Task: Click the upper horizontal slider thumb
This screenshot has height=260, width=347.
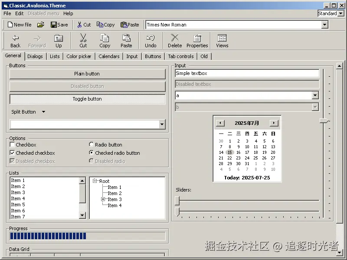Action: pos(177,201)
